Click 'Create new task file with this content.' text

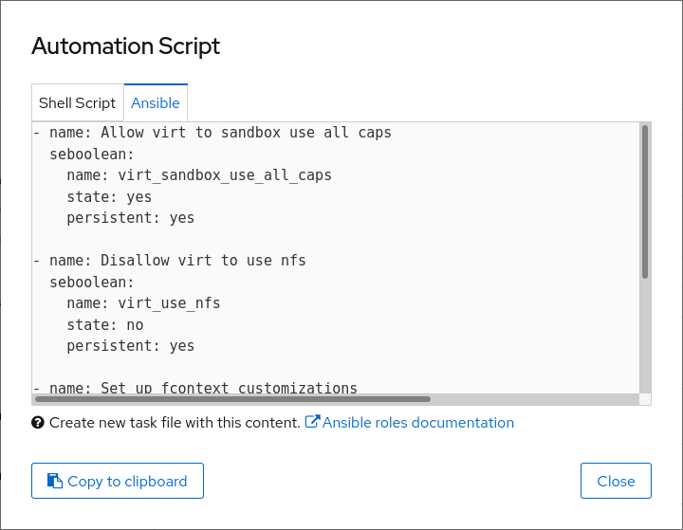tap(175, 423)
